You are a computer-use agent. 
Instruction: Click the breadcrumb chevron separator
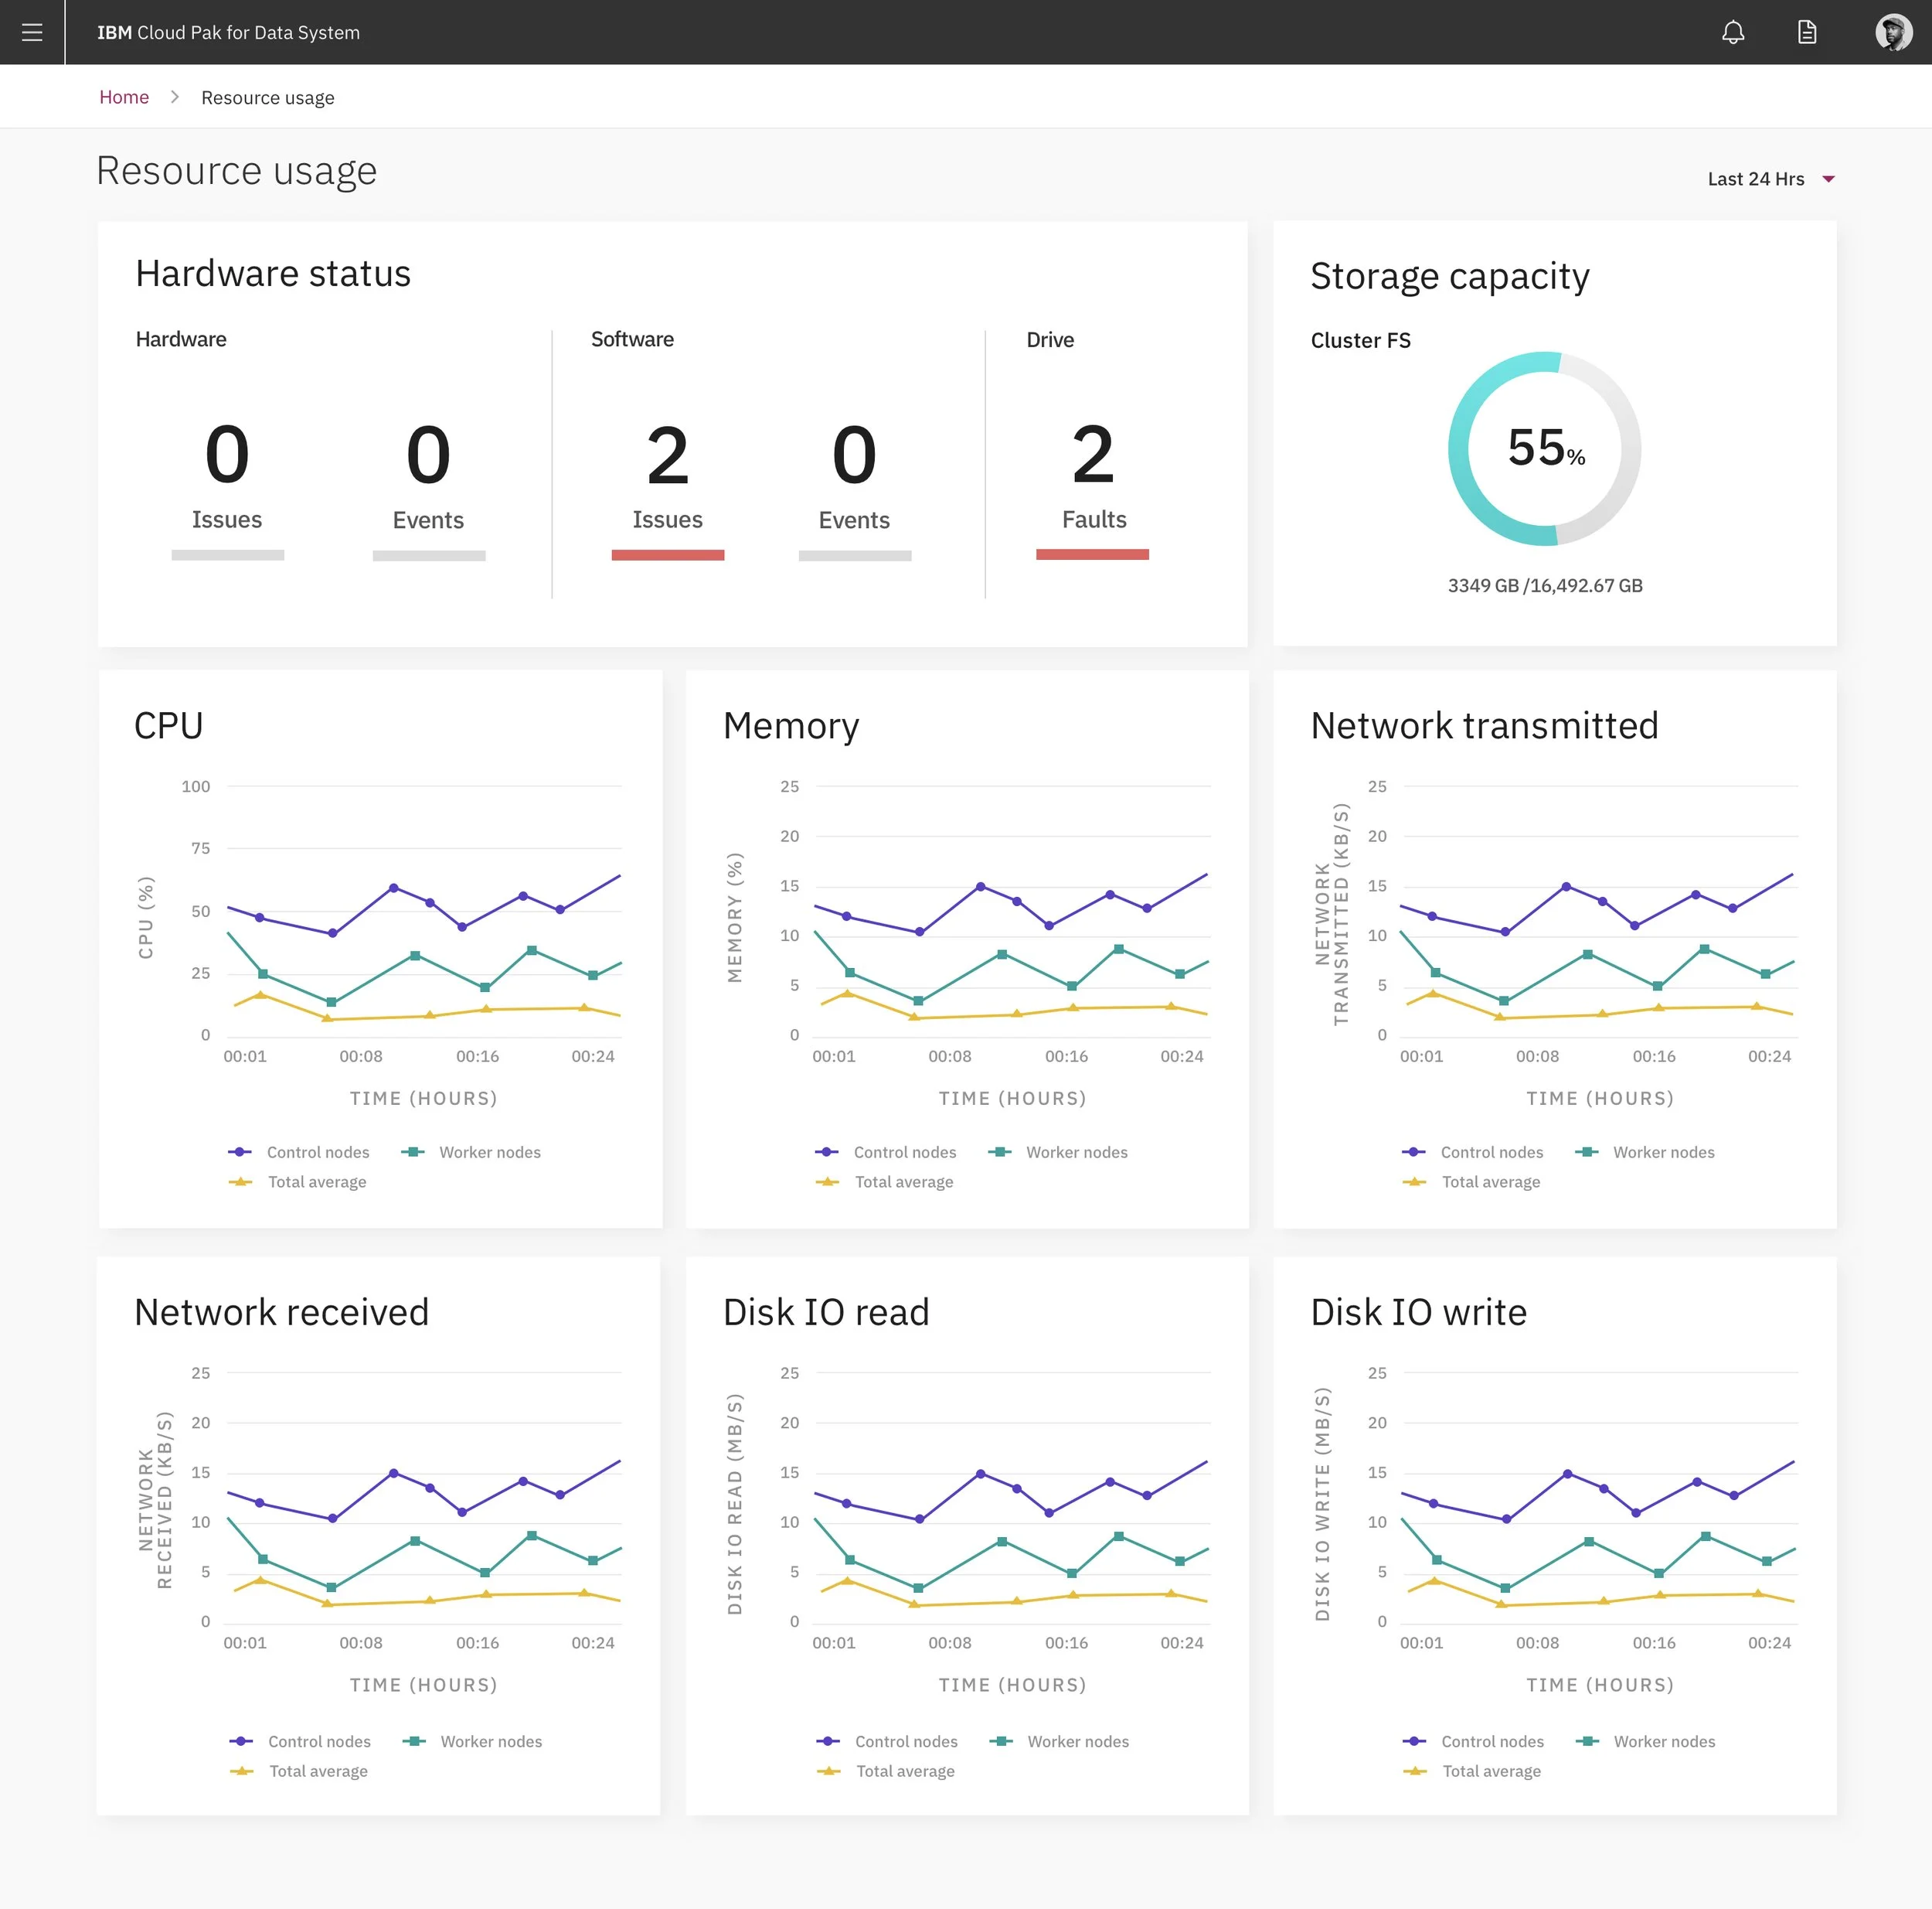click(x=175, y=97)
